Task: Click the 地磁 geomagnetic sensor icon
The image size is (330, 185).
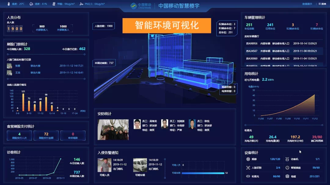Action: pyautogui.click(x=287, y=176)
